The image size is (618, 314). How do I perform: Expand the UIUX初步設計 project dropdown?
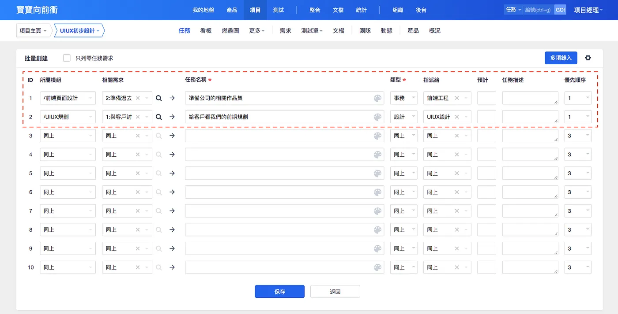(79, 31)
